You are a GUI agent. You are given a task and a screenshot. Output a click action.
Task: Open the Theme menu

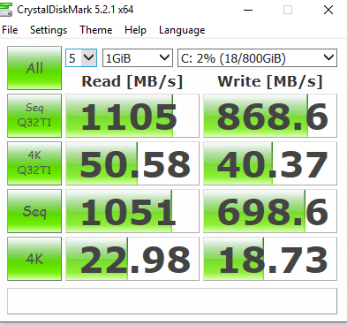[96, 30]
